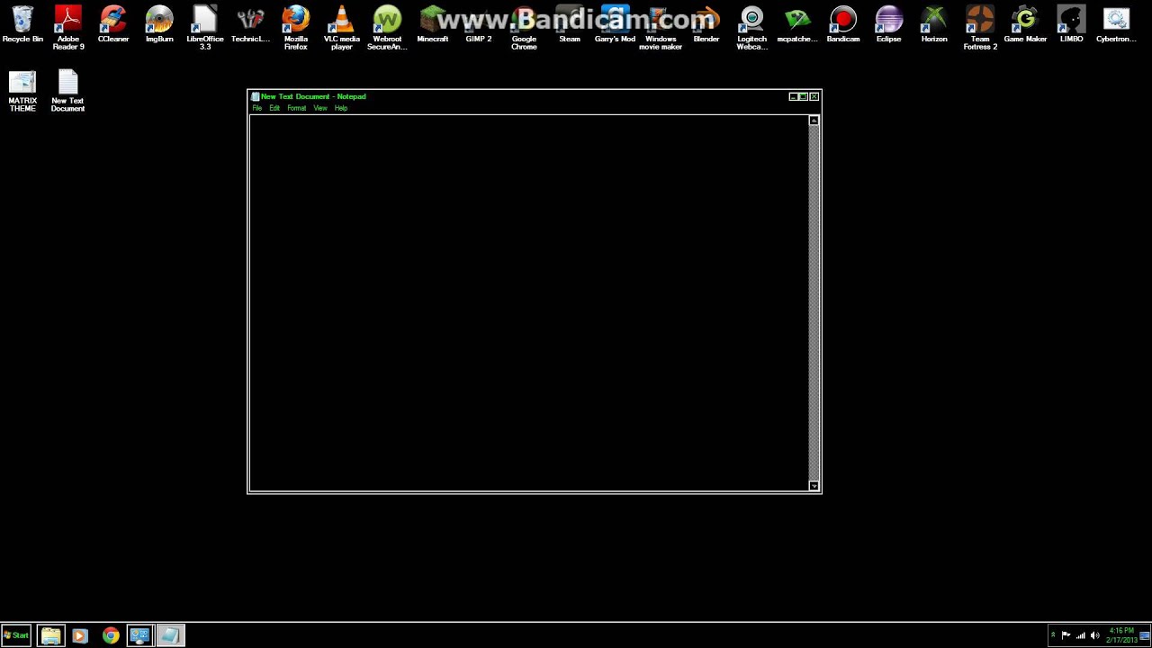Select the ImgBurn desktop icon
1152x648 pixels.
click(159, 25)
